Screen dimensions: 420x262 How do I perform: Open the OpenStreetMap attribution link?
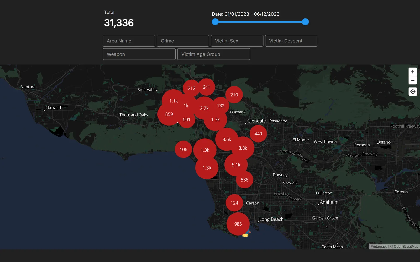(406, 247)
